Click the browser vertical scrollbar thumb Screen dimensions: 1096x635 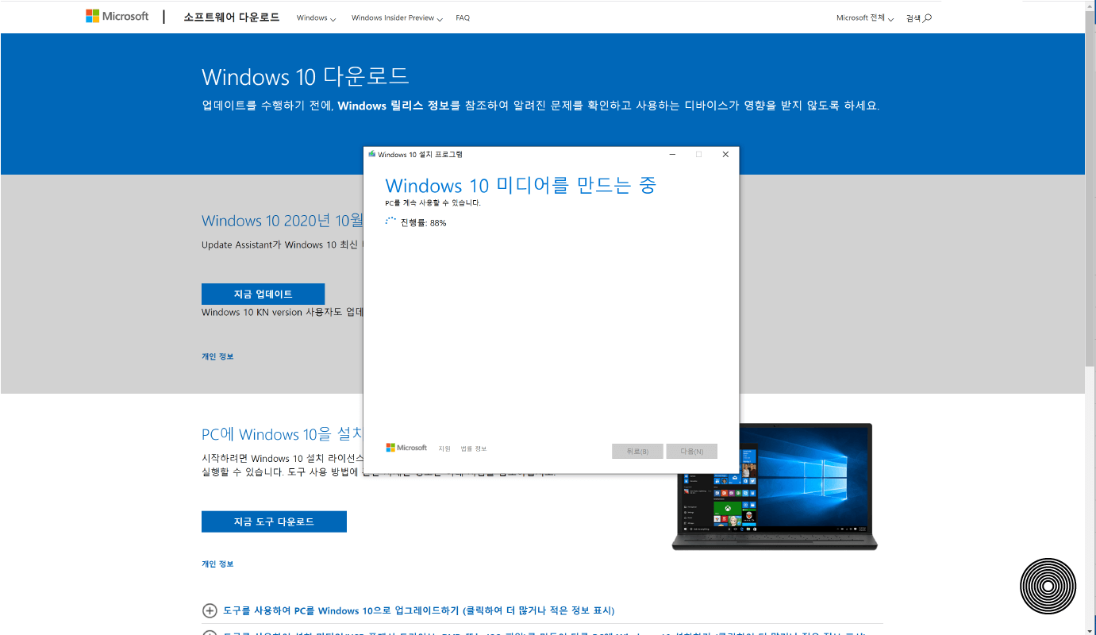(1090, 190)
